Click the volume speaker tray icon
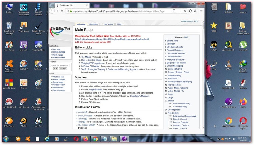 click(x=234, y=139)
